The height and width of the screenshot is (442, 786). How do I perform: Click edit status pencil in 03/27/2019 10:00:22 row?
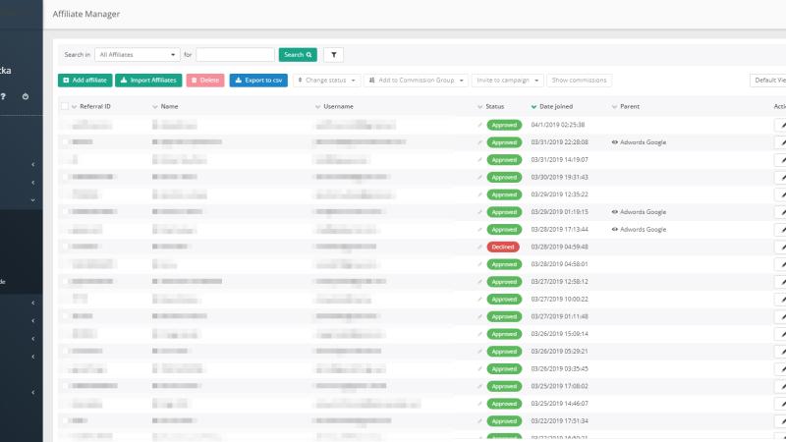pyautogui.click(x=479, y=300)
